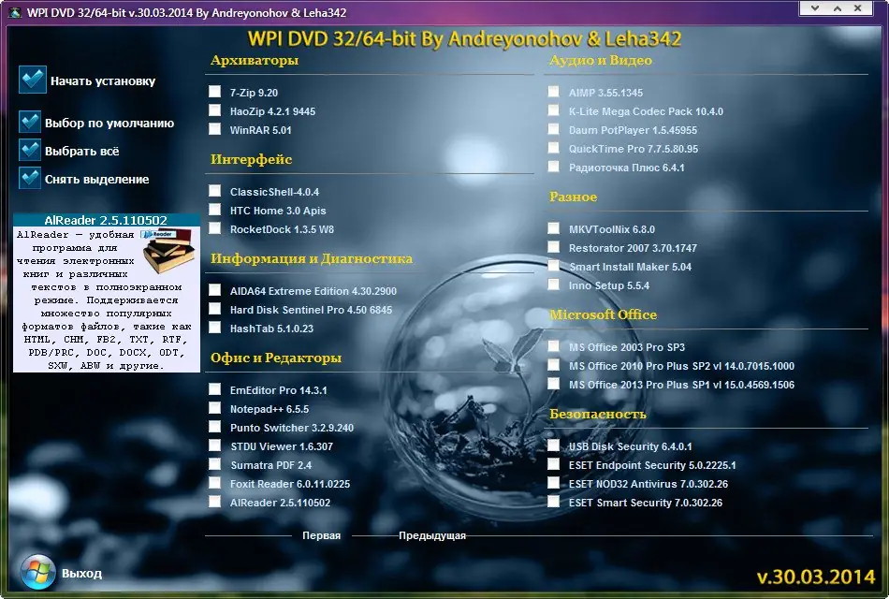Click the Sumatra PDF 2.4 label
The width and height of the screenshot is (889, 599).
click(271, 465)
